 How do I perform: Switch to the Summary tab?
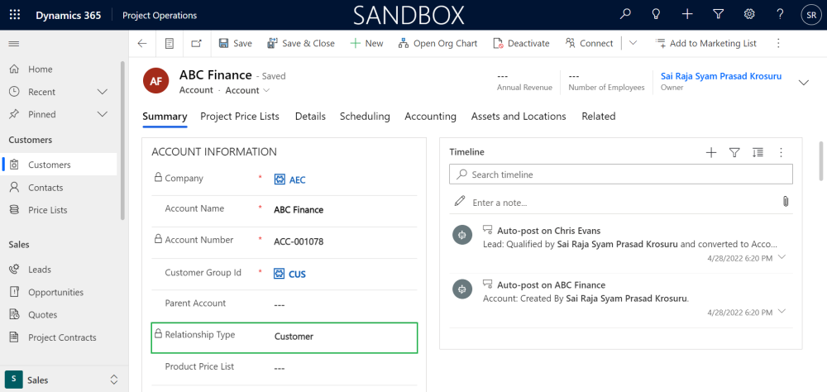tap(165, 116)
